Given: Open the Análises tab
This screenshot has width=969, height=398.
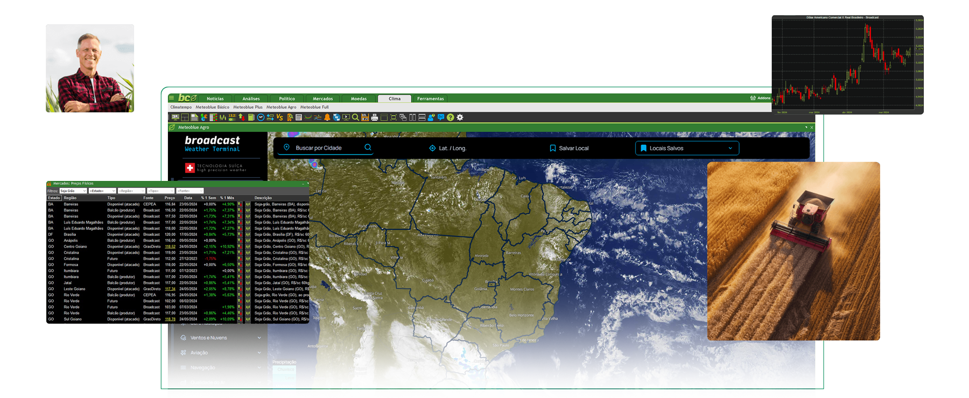Looking at the screenshot, I should click(x=251, y=99).
